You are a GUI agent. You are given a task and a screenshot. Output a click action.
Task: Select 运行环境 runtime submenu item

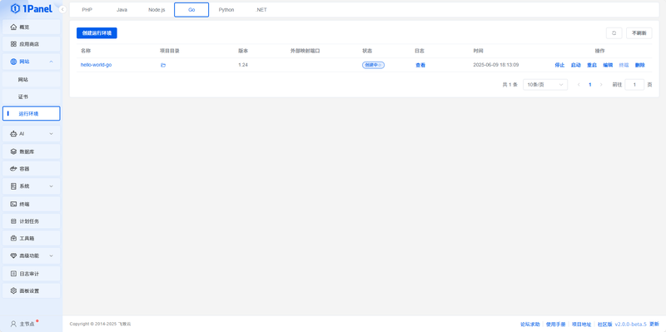tap(32, 113)
